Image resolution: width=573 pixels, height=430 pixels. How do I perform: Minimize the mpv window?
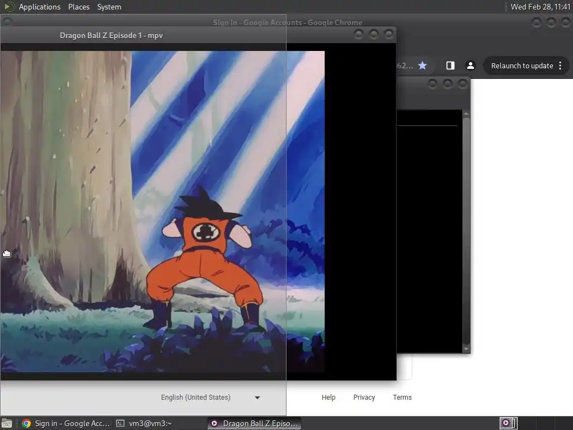(359, 34)
